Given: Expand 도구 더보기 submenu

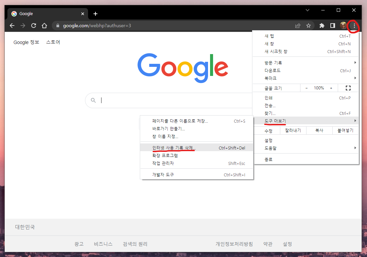Looking at the screenshot, I should point(305,121).
